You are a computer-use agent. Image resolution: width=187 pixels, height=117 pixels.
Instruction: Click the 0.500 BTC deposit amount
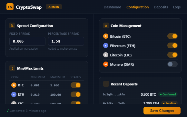coord(148,94)
